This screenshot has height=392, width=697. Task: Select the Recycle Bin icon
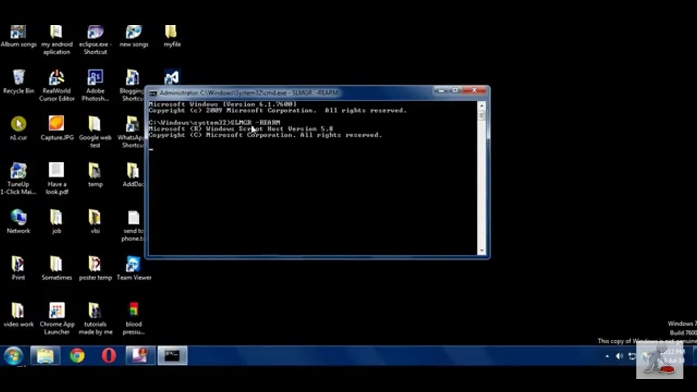(x=19, y=82)
